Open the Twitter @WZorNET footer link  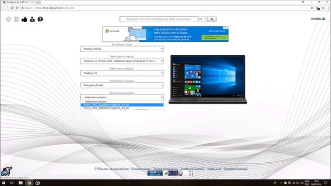coord(192,169)
